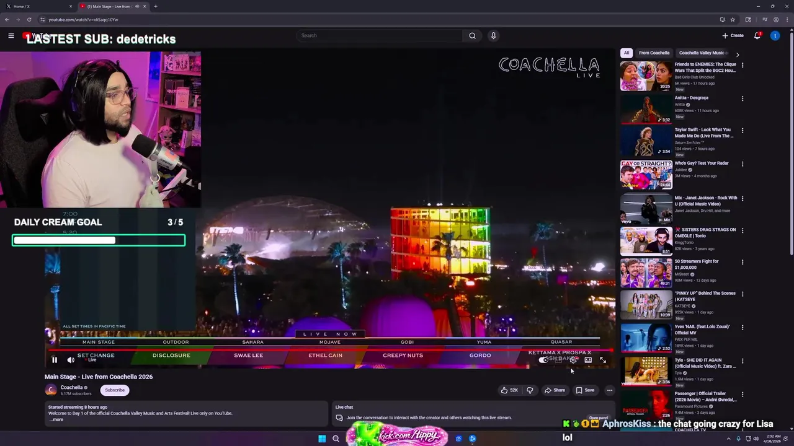
Task: Open Tyla SHE DID IT AGAIN thumbnail
Action: [646, 370]
